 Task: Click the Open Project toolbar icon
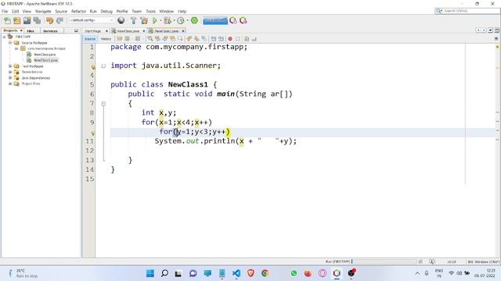coord(27,21)
